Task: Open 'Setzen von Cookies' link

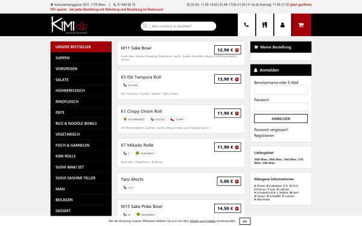Action: [203, 221]
